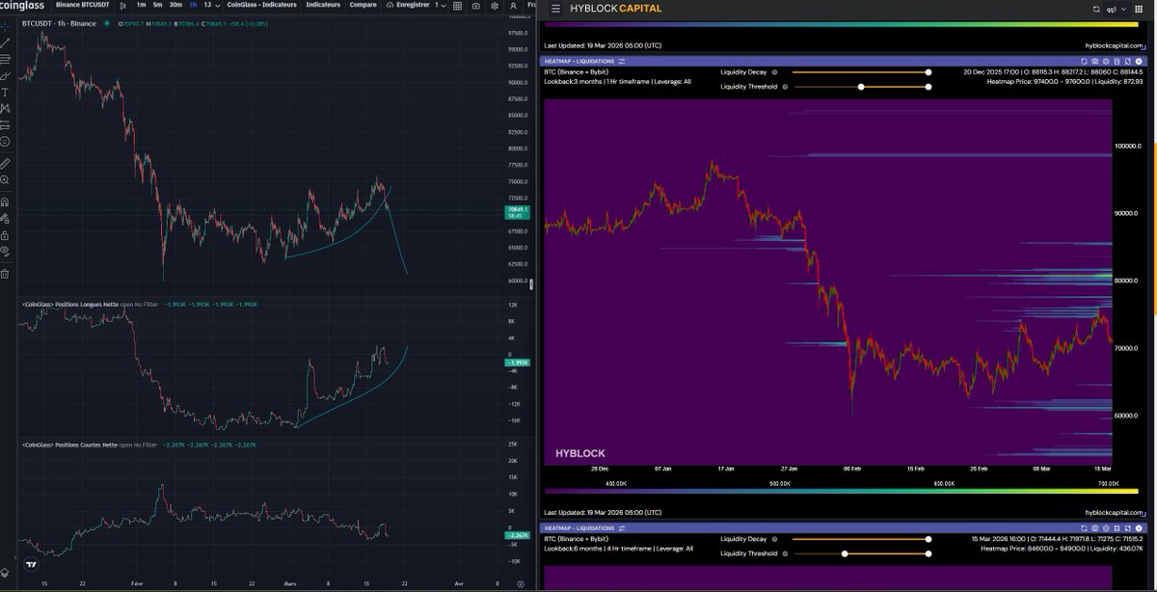Open the Indicateurs menu
Screen dimensions: 1157x592
[x=323, y=6]
